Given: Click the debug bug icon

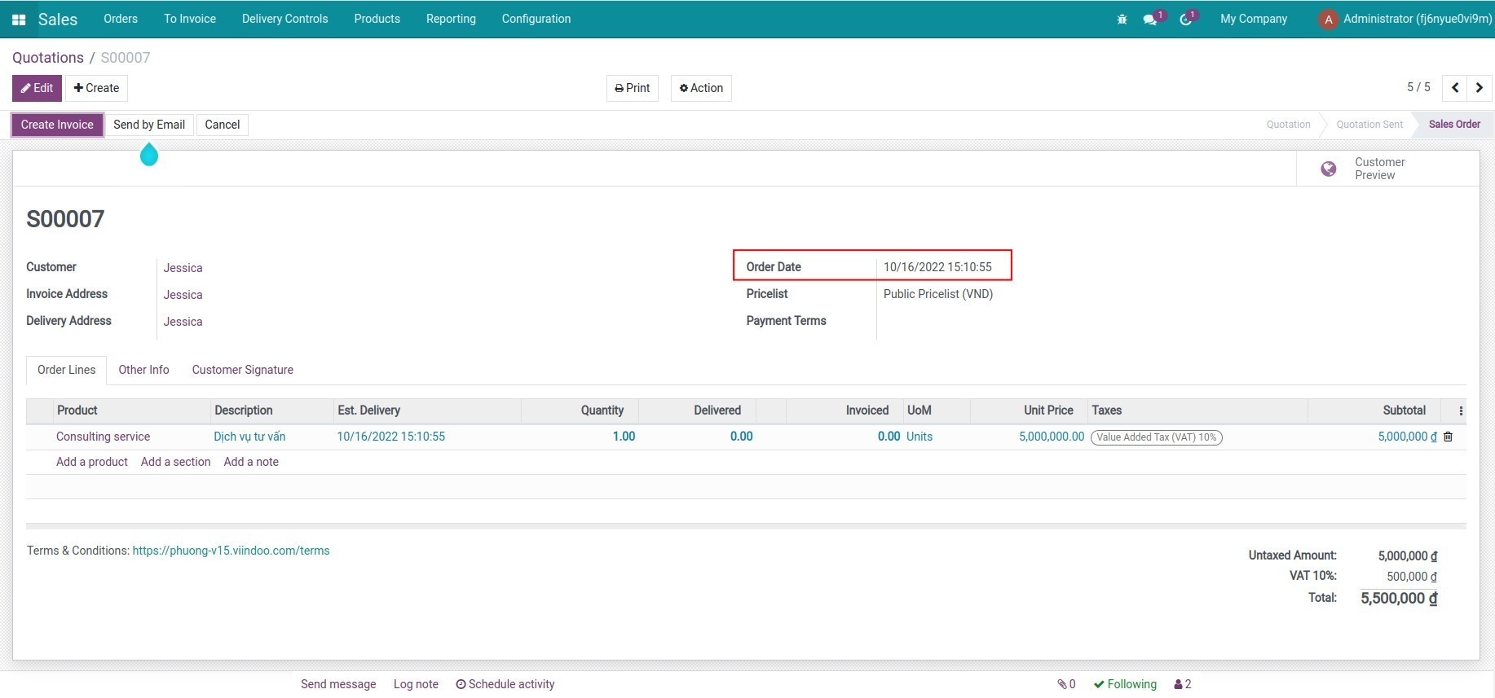Looking at the screenshot, I should point(1122,20).
